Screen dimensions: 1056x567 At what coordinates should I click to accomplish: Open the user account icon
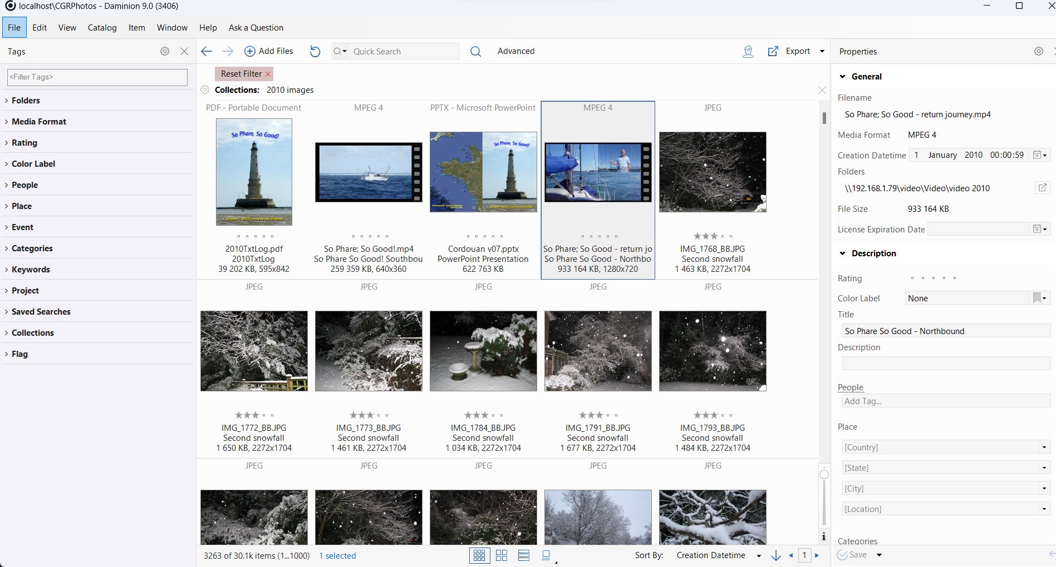(x=748, y=51)
